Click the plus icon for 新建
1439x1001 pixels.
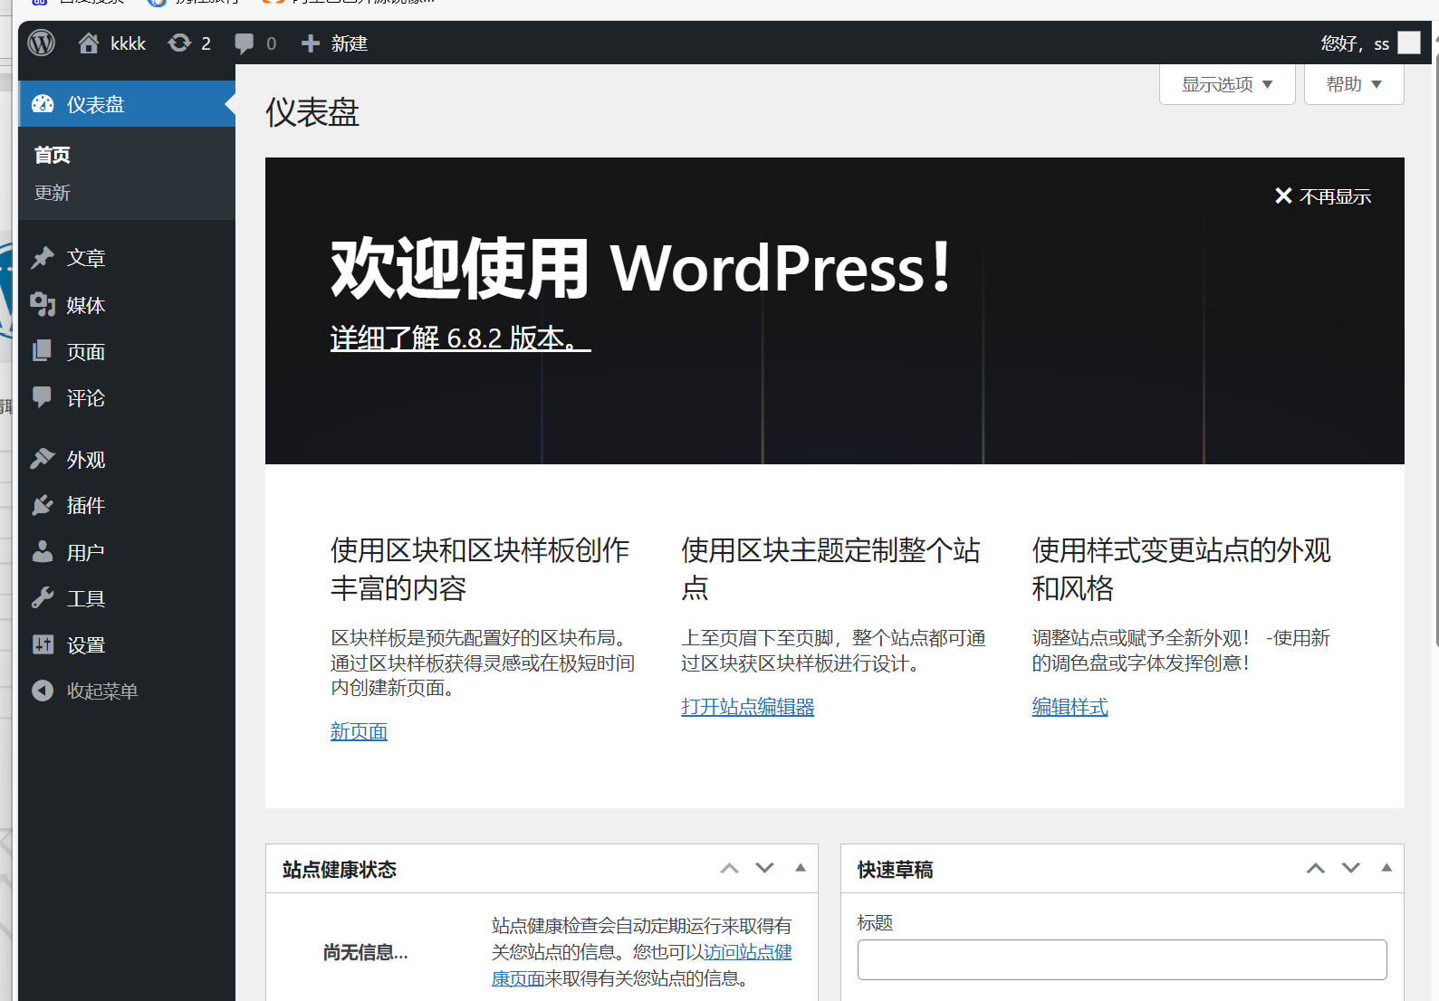click(311, 43)
